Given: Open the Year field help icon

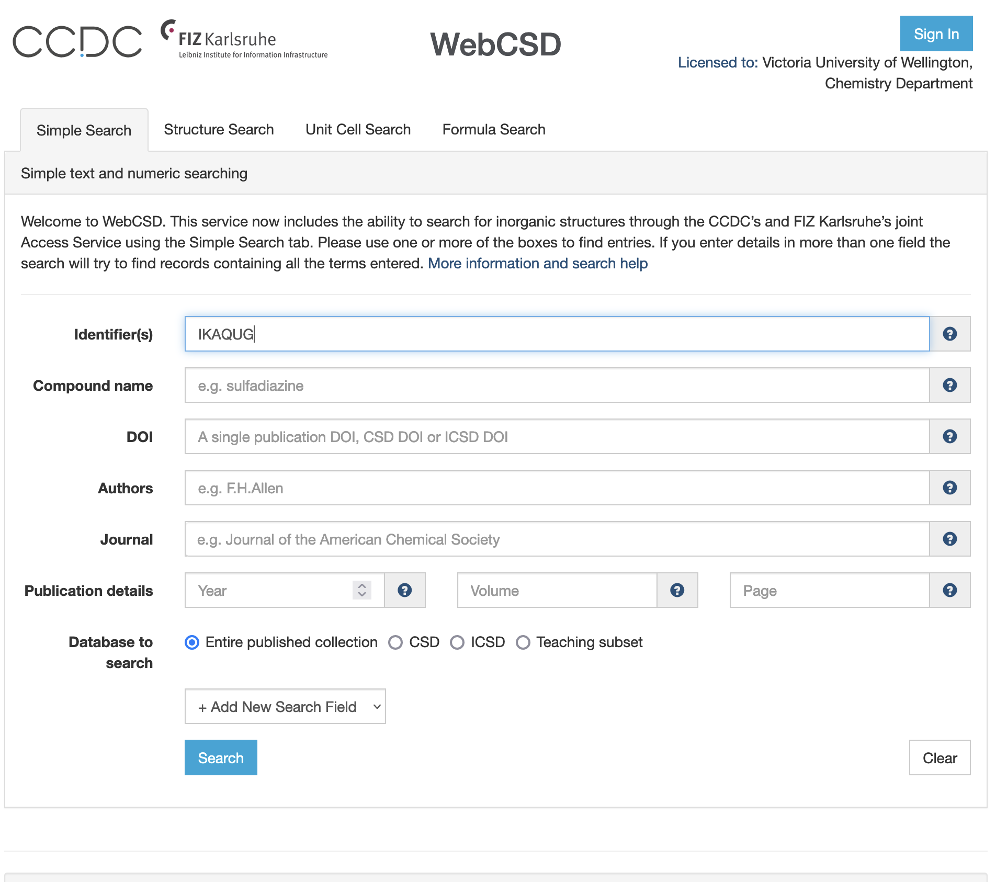Looking at the screenshot, I should coord(404,590).
